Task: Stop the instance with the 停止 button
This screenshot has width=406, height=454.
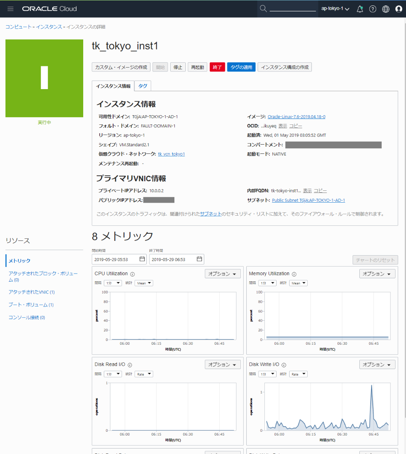Action: tap(177, 67)
